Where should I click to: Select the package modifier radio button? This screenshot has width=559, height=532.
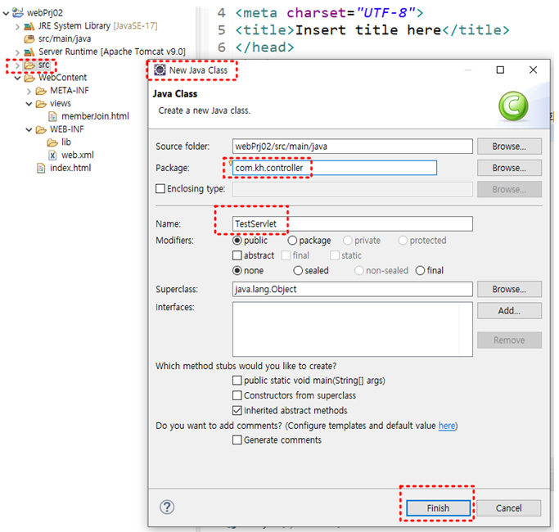[x=292, y=241]
